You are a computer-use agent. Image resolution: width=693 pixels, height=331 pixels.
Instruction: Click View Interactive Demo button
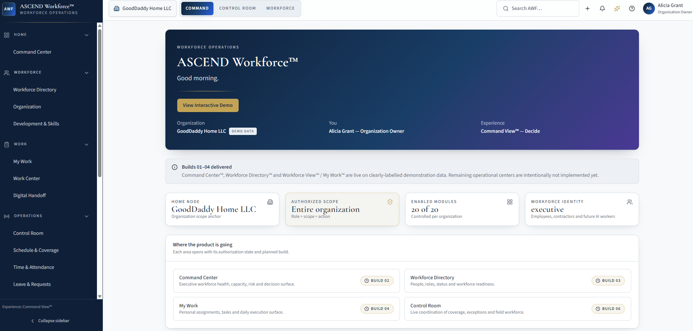208,105
